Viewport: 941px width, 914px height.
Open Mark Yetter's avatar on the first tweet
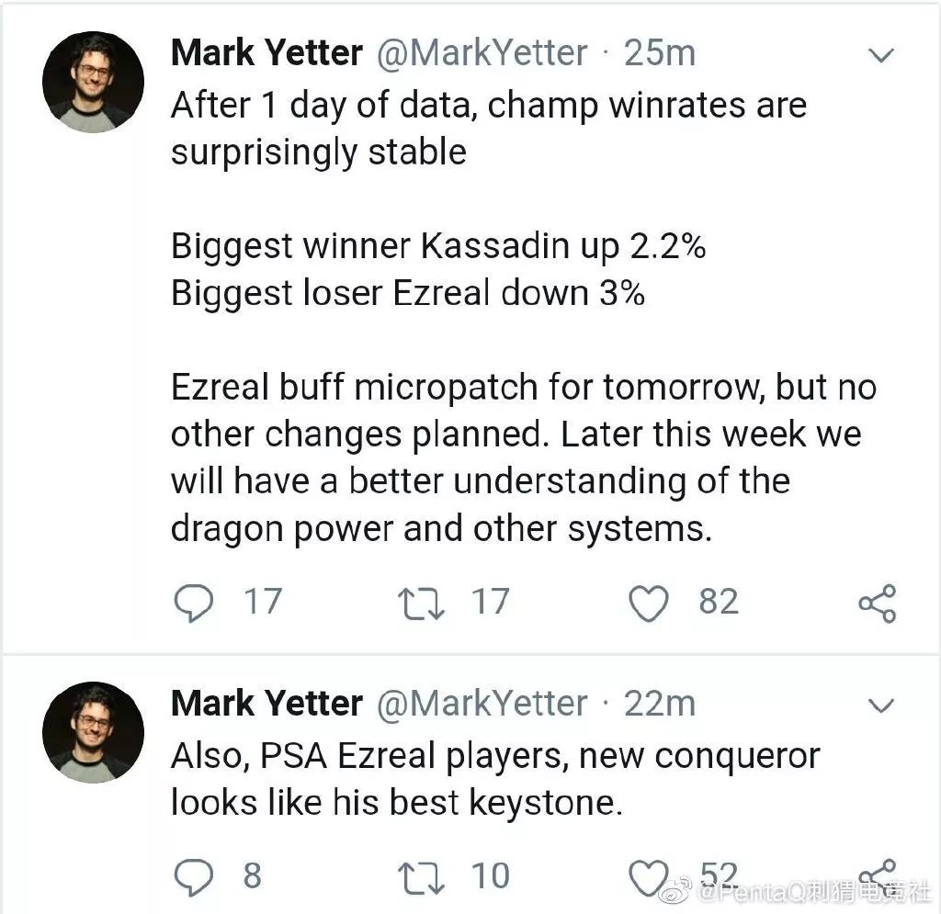tap(94, 83)
